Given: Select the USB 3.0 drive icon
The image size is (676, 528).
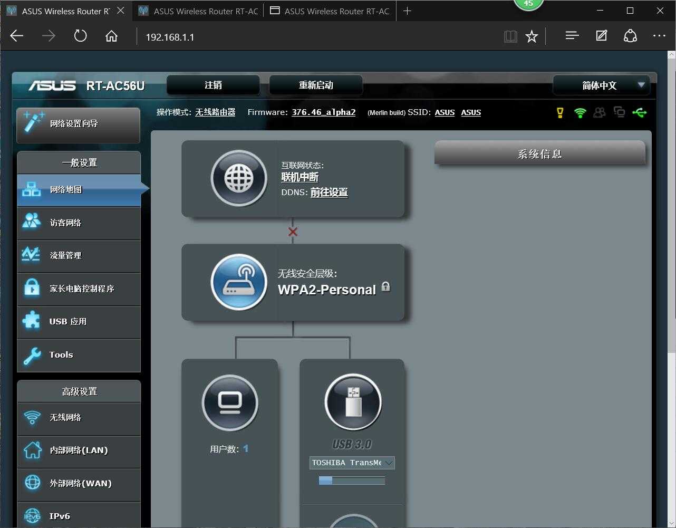Looking at the screenshot, I should [353, 402].
